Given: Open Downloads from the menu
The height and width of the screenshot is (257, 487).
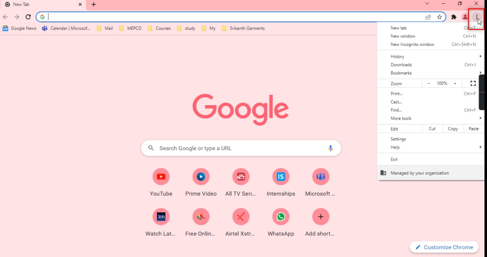Looking at the screenshot, I should [431, 65].
